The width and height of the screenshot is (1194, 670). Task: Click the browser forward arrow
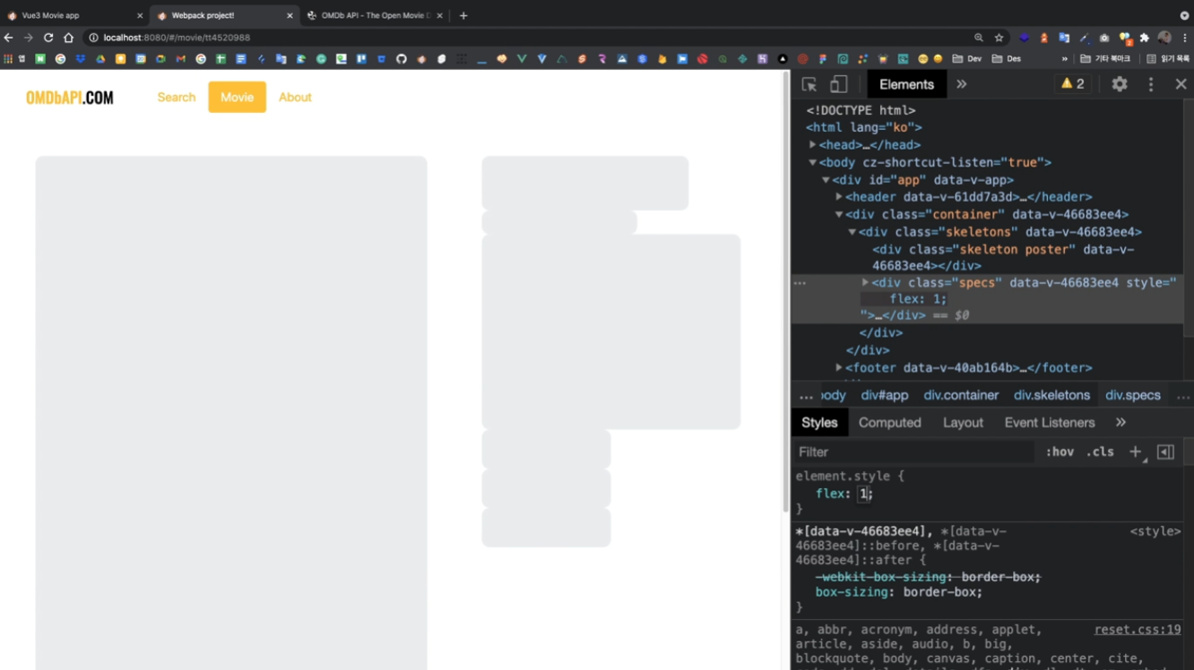[x=29, y=38]
